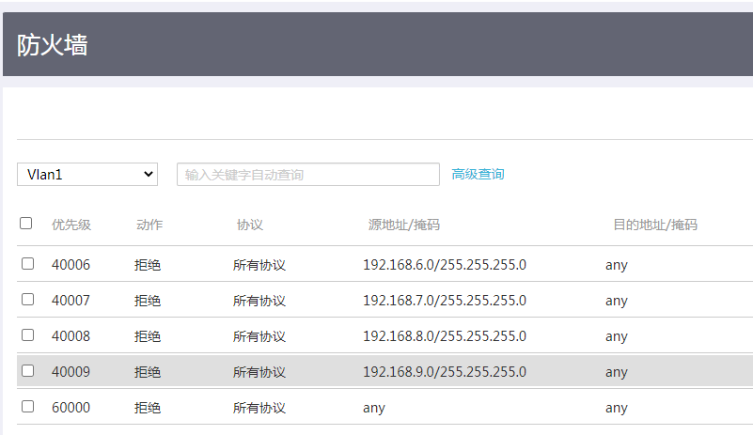The height and width of the screenshot is (435, 753).
Task: Click the keyword search input field
Action: [307, 175]
